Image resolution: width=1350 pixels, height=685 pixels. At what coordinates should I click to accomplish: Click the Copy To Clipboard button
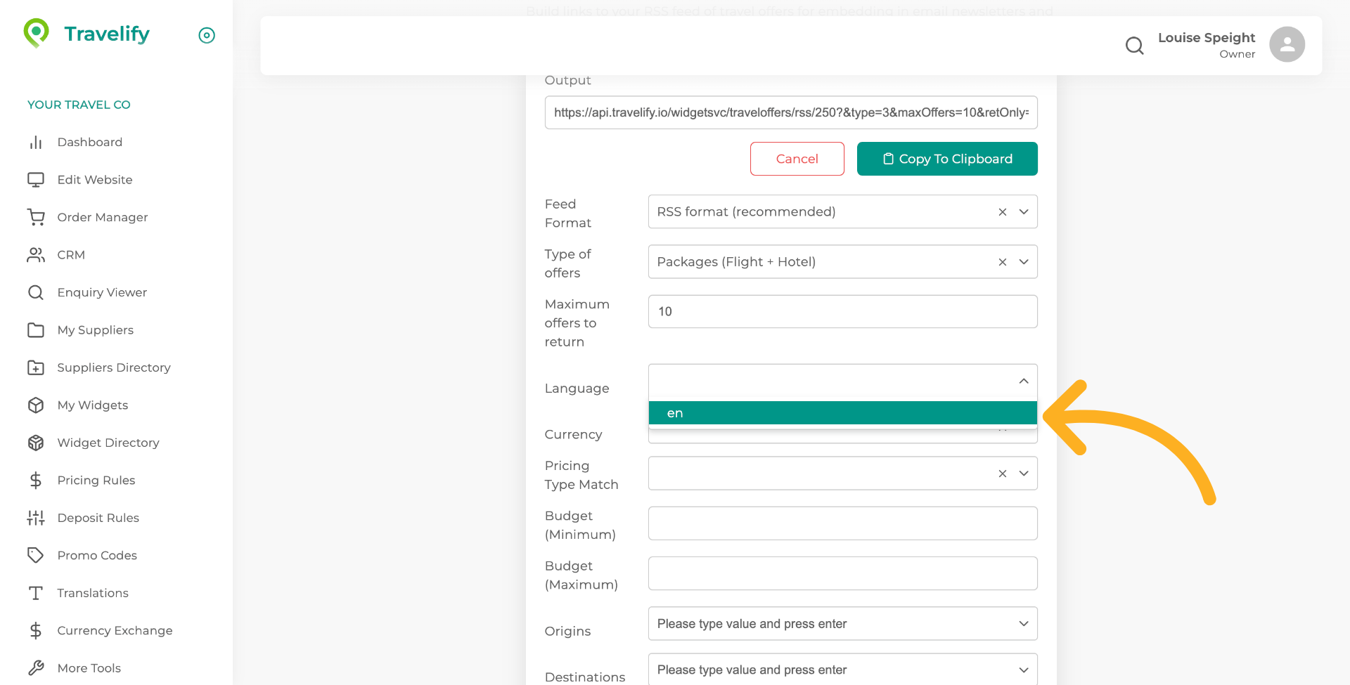(x=947, y=159)
